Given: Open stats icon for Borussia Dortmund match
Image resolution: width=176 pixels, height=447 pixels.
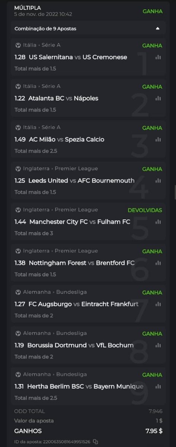Looking at the screenshot, I should (x=158, y=345).
